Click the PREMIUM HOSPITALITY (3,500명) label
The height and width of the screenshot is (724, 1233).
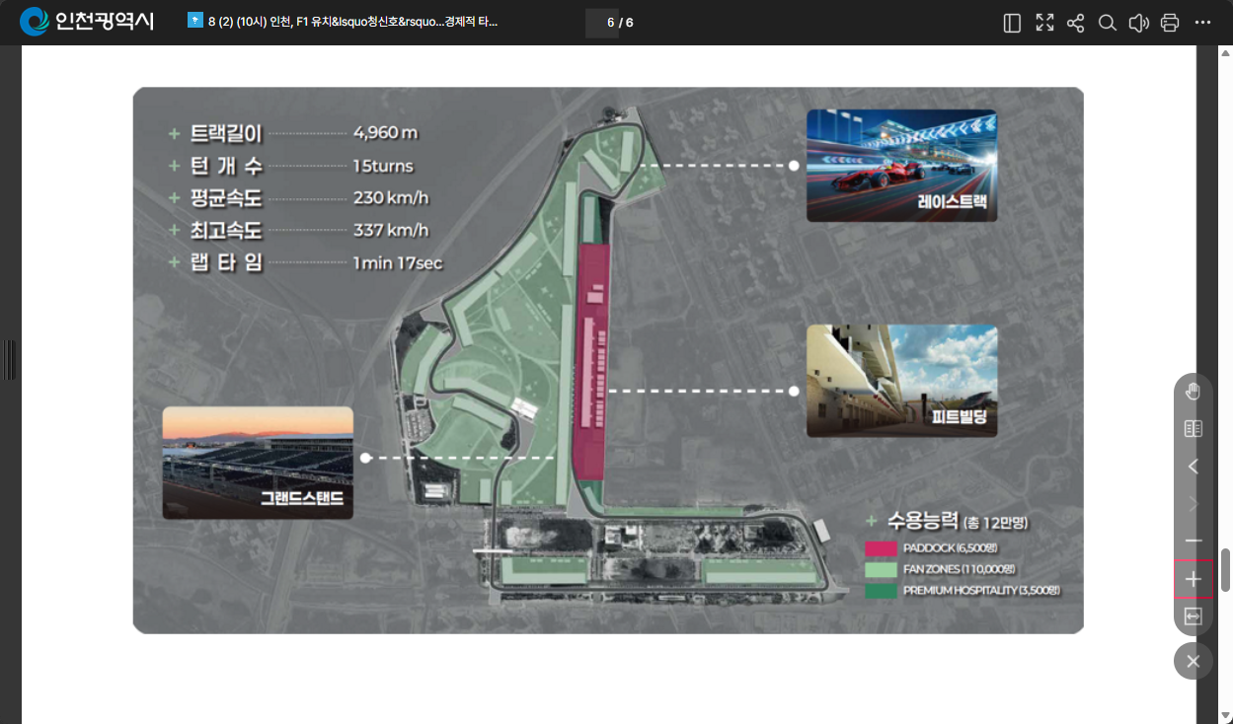981,591
